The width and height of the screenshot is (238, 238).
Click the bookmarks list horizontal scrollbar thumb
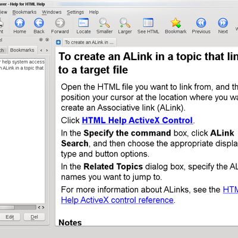coord(7,208)
